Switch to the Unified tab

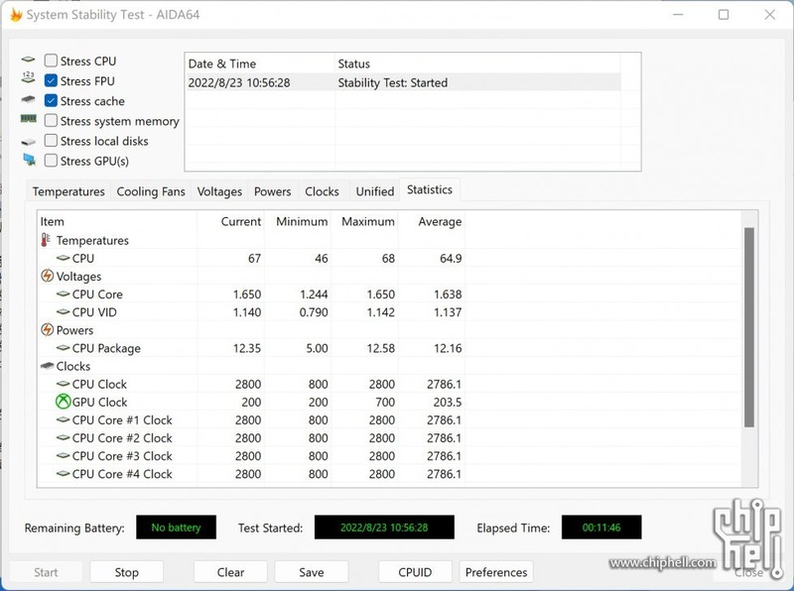click(x=374, y=191)
